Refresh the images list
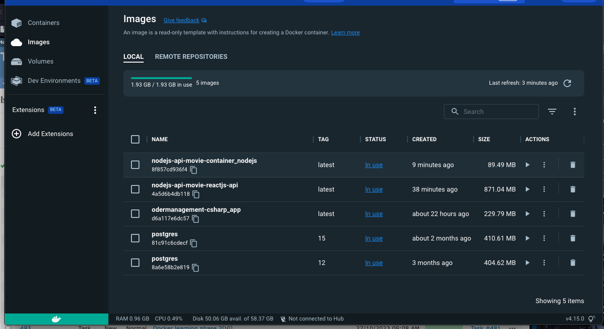This screenshot has width=604, height=329. pos(567,83)
